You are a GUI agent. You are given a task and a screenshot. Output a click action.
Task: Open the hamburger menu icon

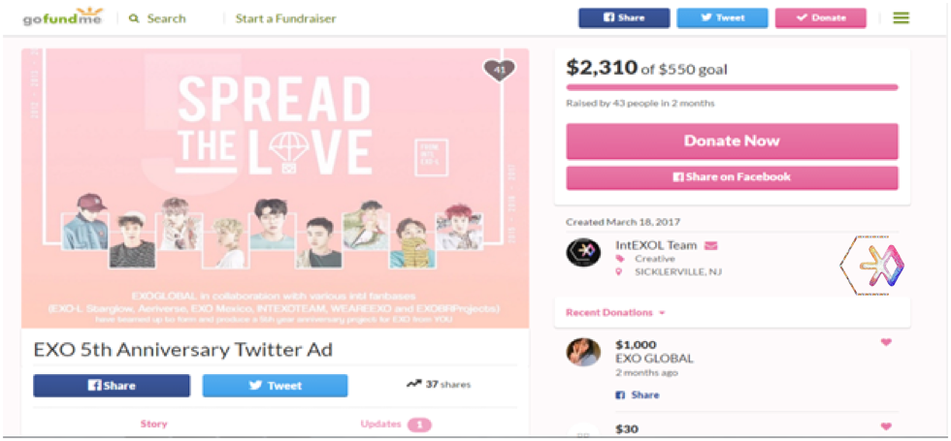tap(901, 18)
